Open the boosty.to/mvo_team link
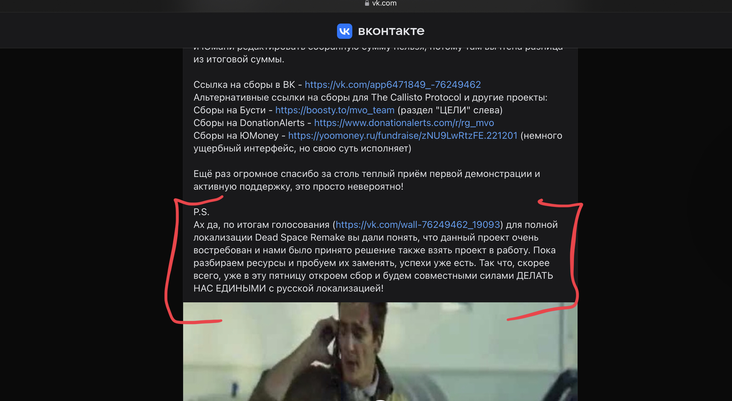 click(x=335, y=110)
